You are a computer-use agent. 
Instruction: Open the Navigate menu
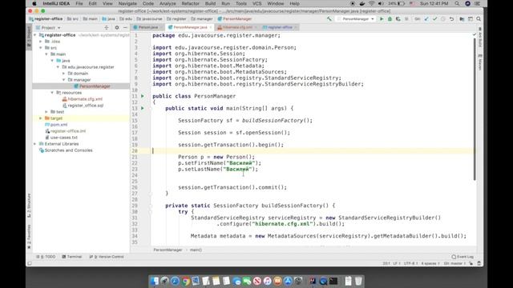(127, 3)
